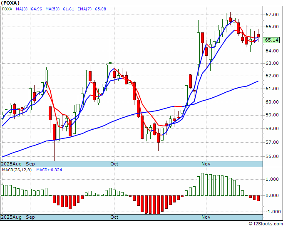Click the 64.00 price axis label

point(272,51)
